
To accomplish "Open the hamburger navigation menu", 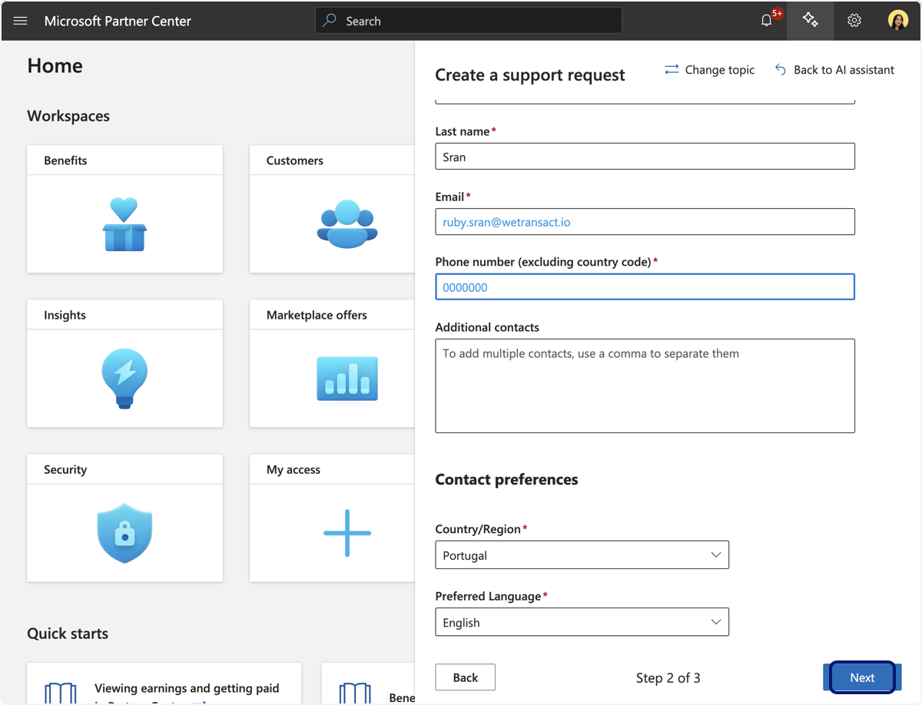I will [21, 21].
